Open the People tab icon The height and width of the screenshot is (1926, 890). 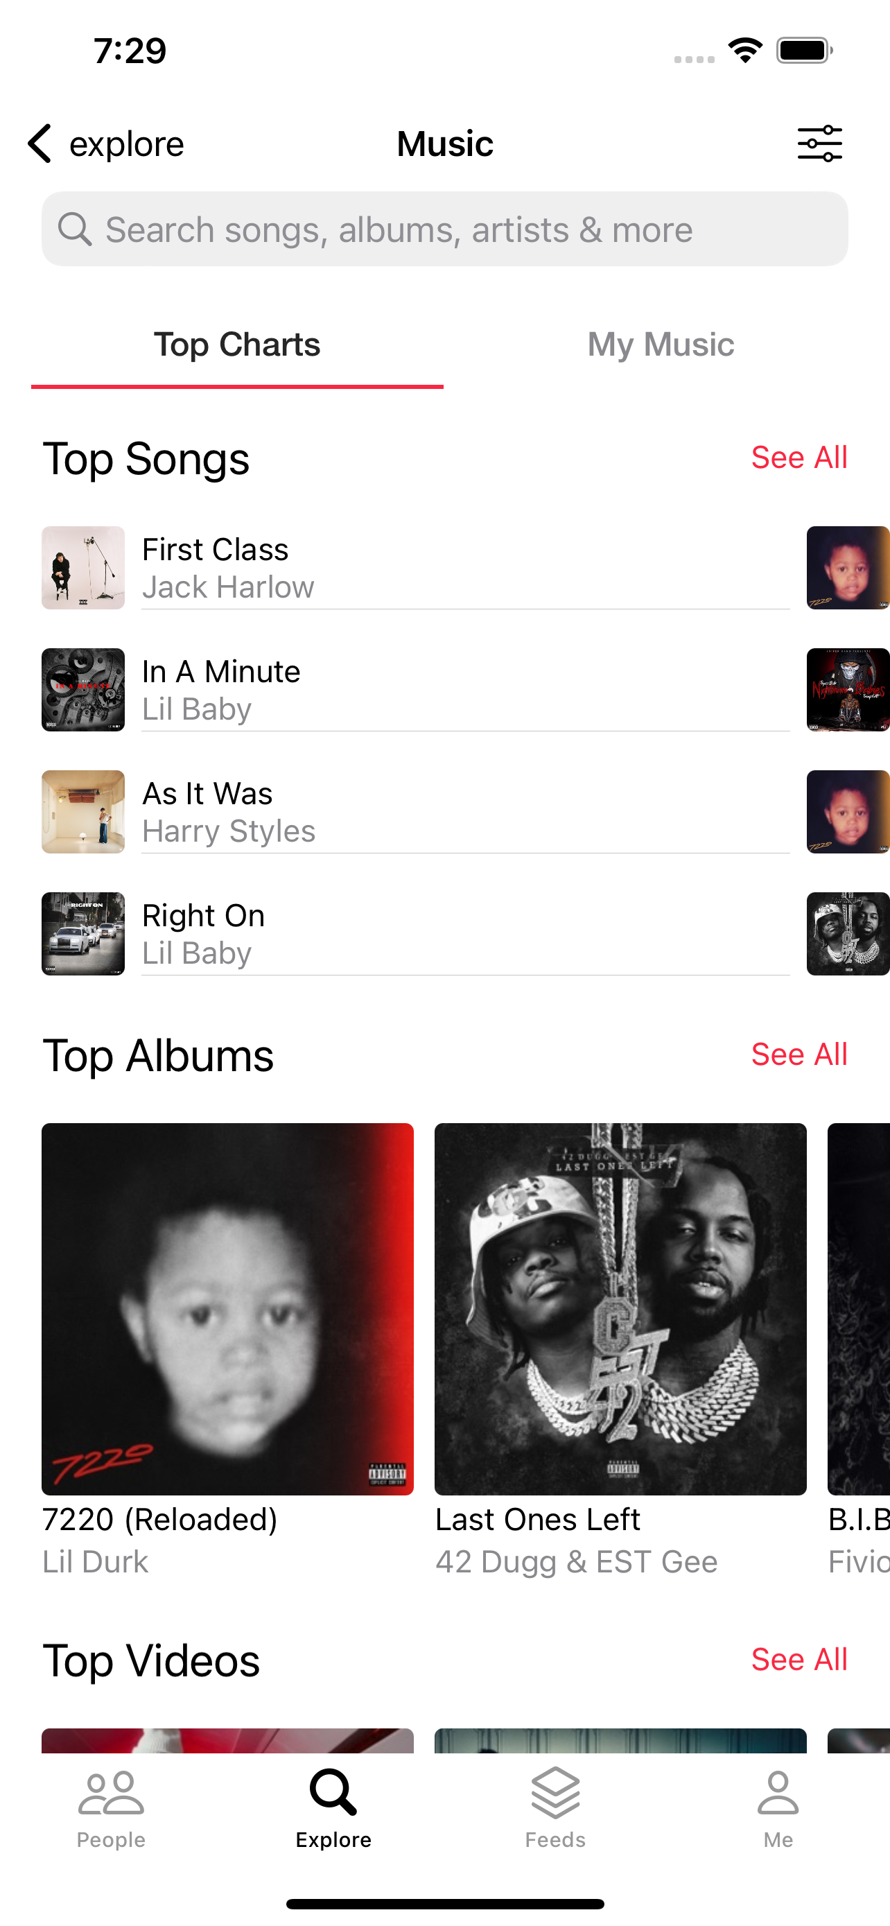point(111,1793)
